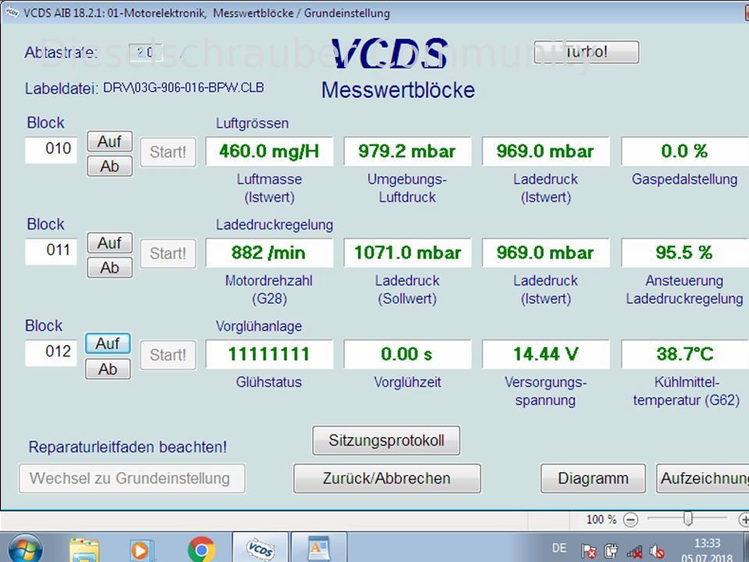This screenshot has width=749, height=562.
Task: Click the 0.0 % Gaspedalstellung value
Action: click(x=685, y=151)
